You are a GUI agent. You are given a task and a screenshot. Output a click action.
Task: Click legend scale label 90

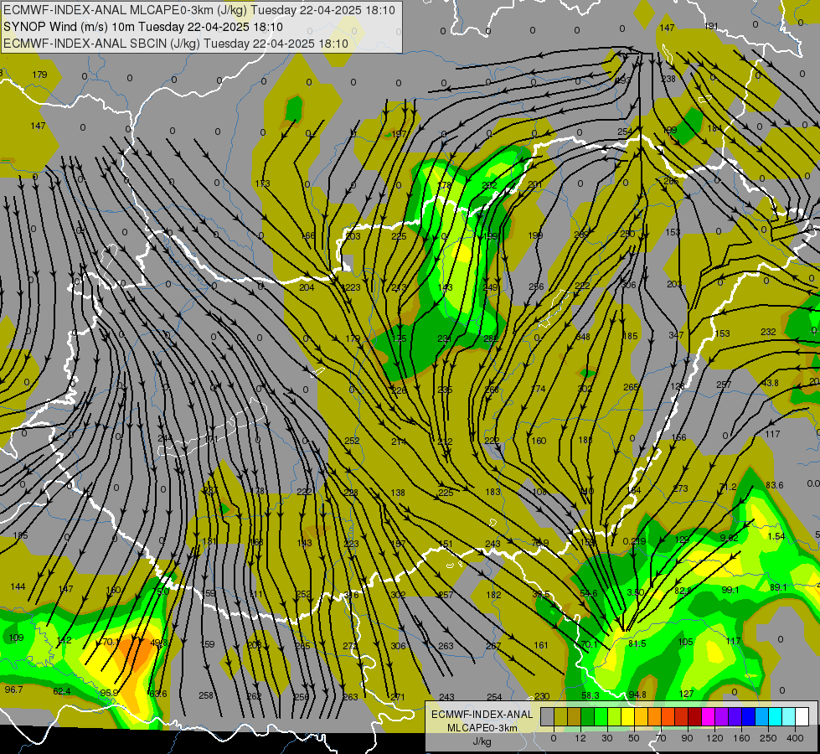click(687, 738)
